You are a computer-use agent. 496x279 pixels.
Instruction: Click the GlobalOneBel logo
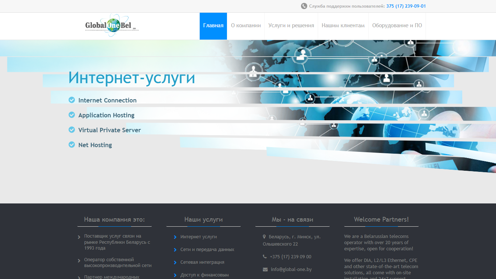point(112,25)
